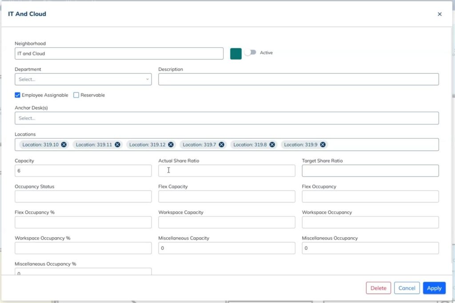
Task: Delete this neighborhood
Action: pos(378,288)
